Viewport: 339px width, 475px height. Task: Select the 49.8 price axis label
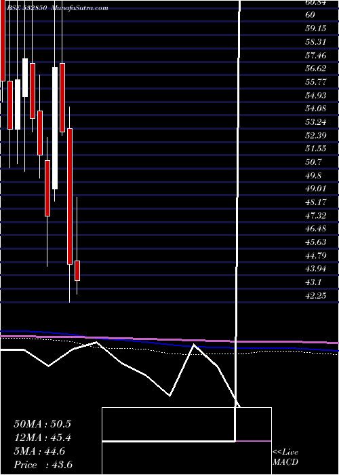click(x=313, y=176)
